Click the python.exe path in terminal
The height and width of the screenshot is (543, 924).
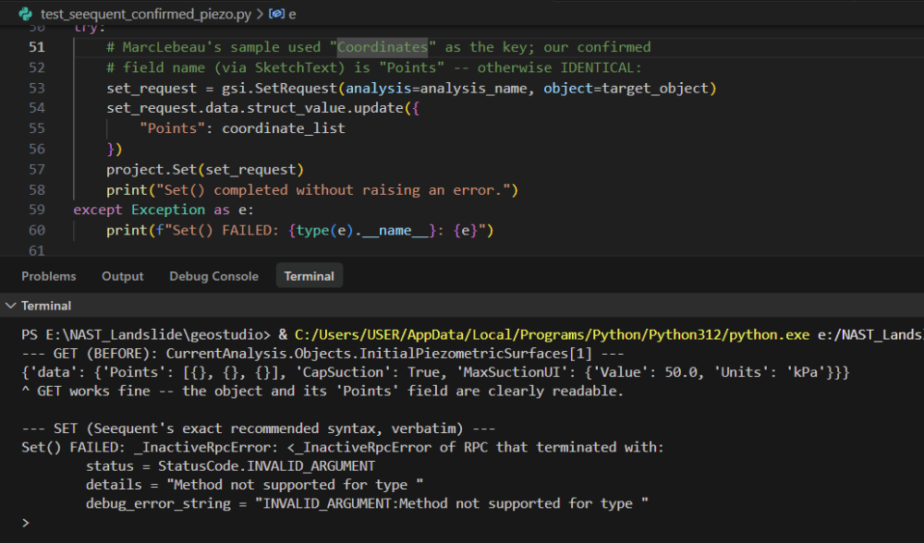click(x=553, y=335)
